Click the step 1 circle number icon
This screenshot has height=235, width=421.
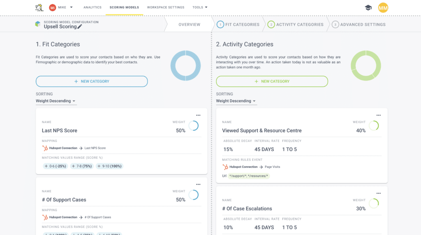click(x=220, y=24)
